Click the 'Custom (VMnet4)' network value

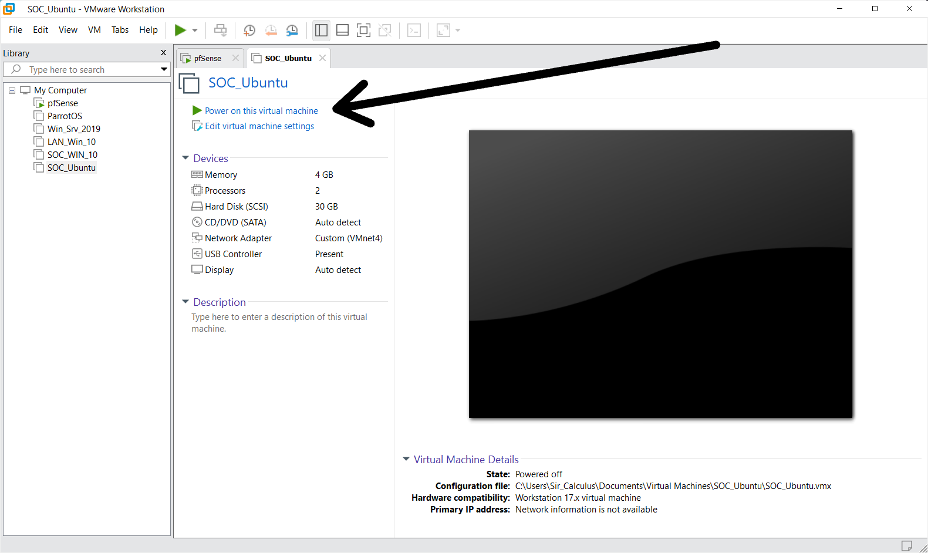pos(349,238)
